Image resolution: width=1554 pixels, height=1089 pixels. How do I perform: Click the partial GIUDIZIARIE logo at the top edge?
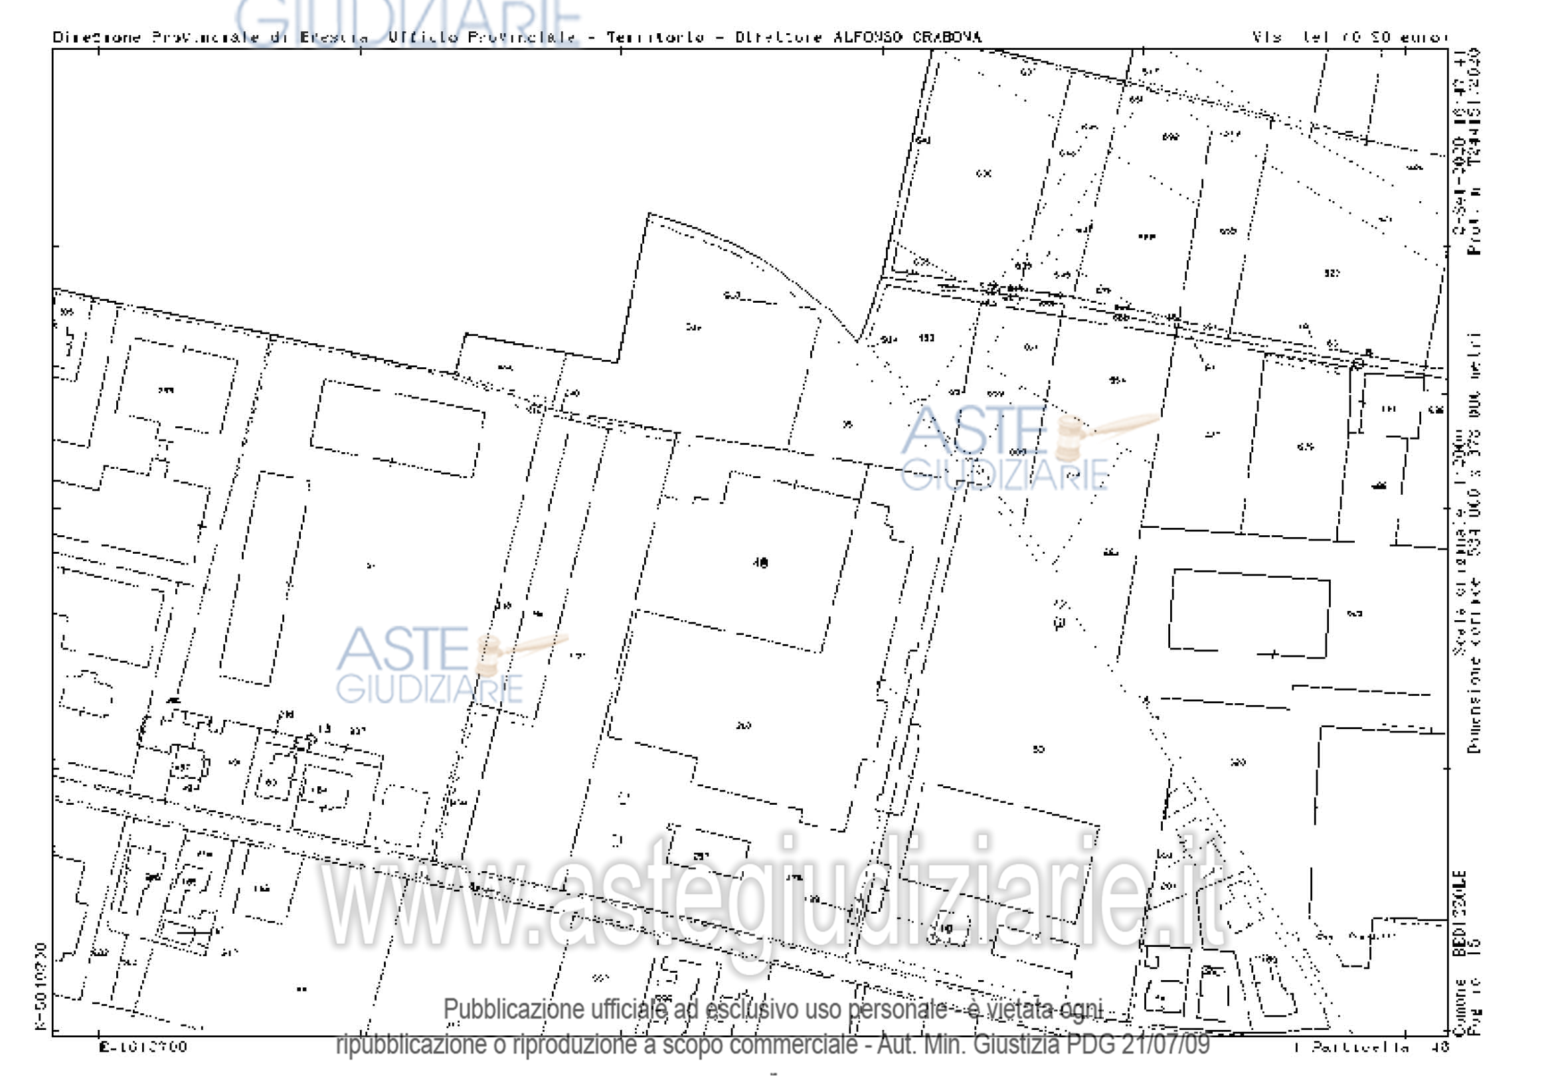click(408, 22)
